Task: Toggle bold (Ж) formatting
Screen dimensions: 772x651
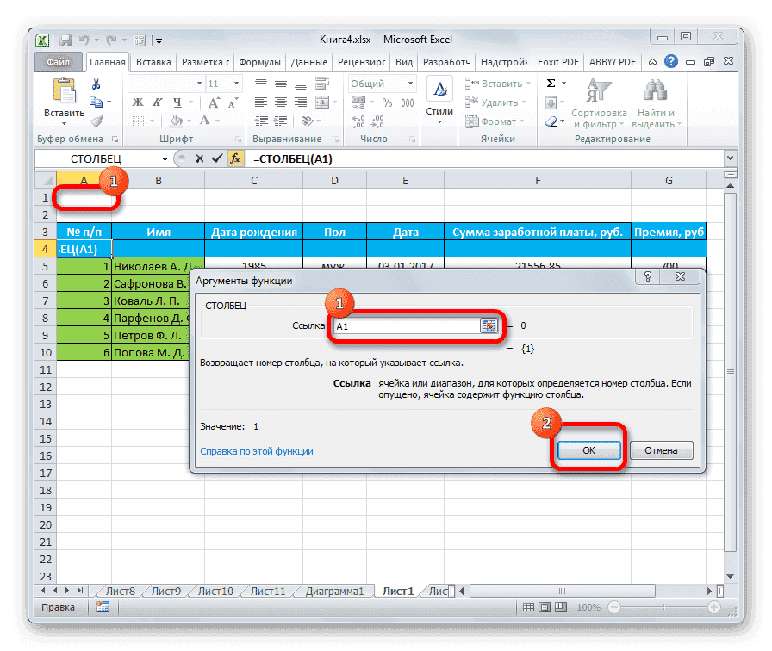Action: click(x=137, y=101)
